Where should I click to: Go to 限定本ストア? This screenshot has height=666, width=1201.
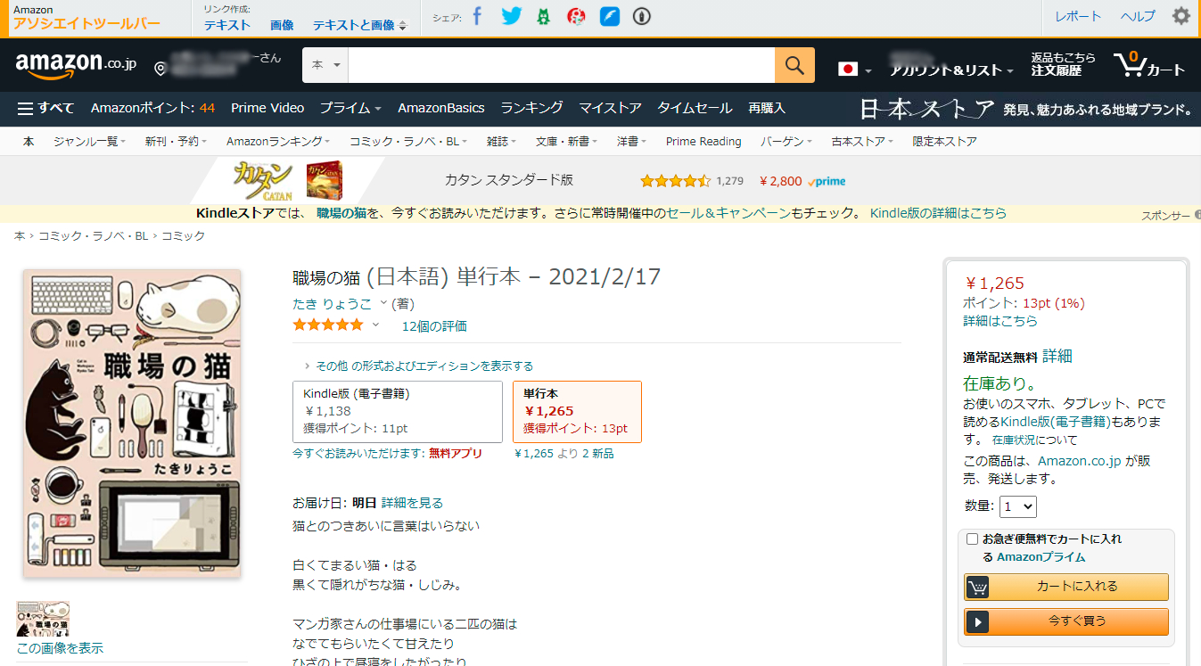[944, 141]
